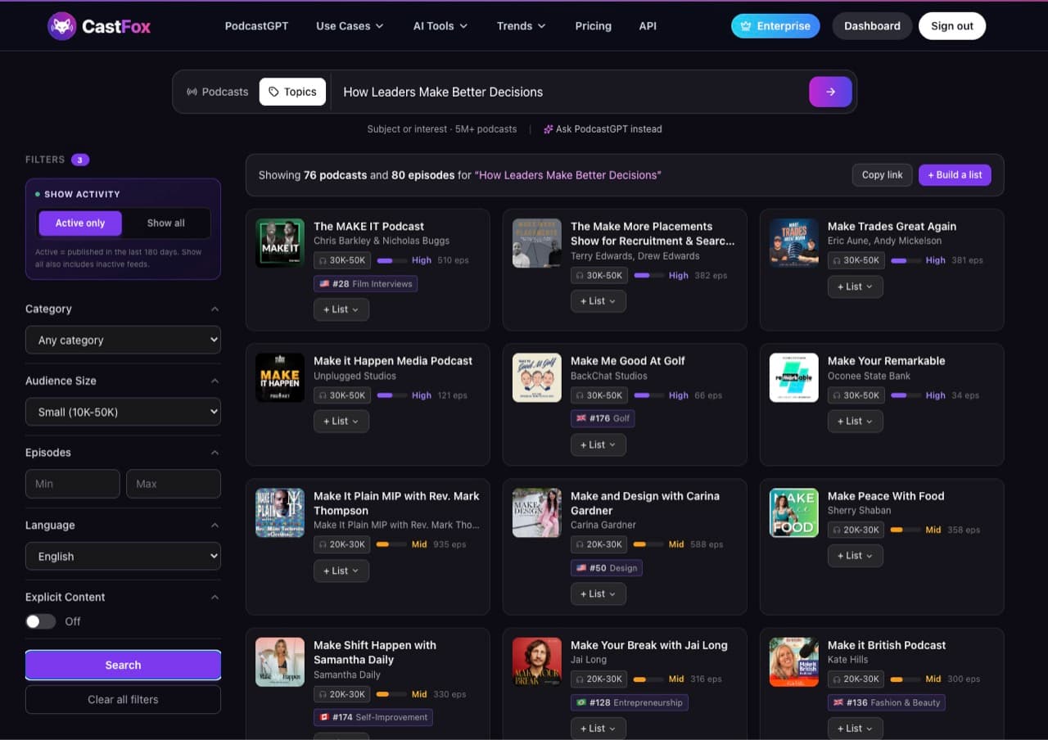1048x740 pixels.
Task: Open Make Your Break with Jai Long artwork
Action: [537, 661]
